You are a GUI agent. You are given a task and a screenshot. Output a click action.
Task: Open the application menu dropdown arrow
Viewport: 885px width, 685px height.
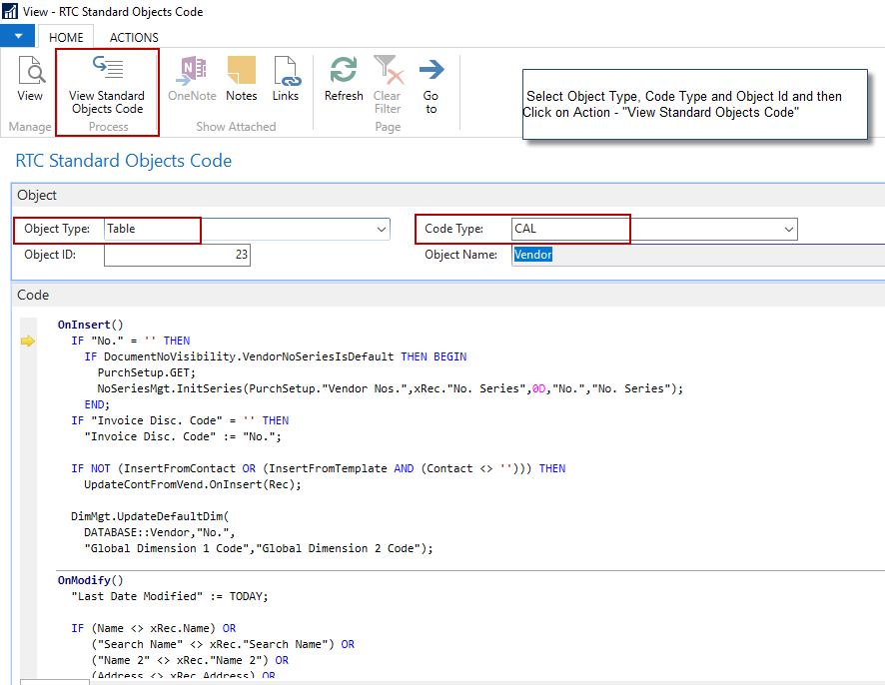18,37
